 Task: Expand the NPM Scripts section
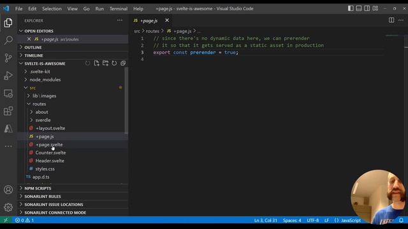[x=73, y=188]
